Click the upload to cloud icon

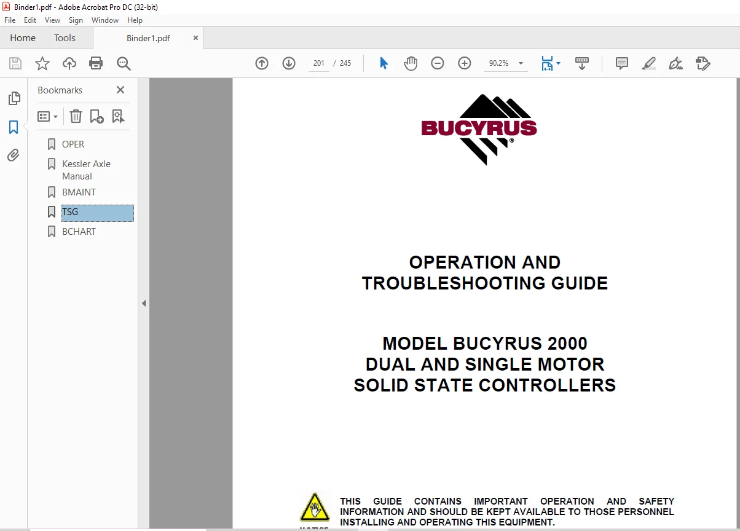pyautogui.click(x=69, y=63)
